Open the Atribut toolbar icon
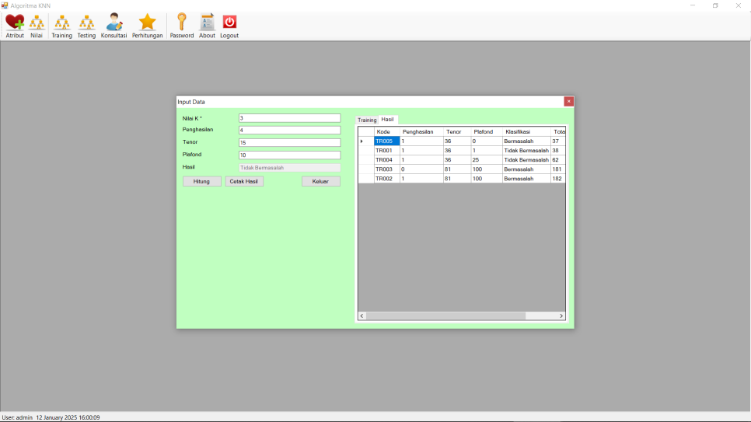The height and width of the screenshot is (422, 751). tap(15, 25)
